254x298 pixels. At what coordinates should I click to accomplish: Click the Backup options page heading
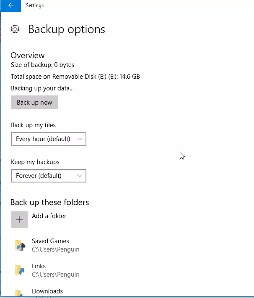(x=67, y=29)
